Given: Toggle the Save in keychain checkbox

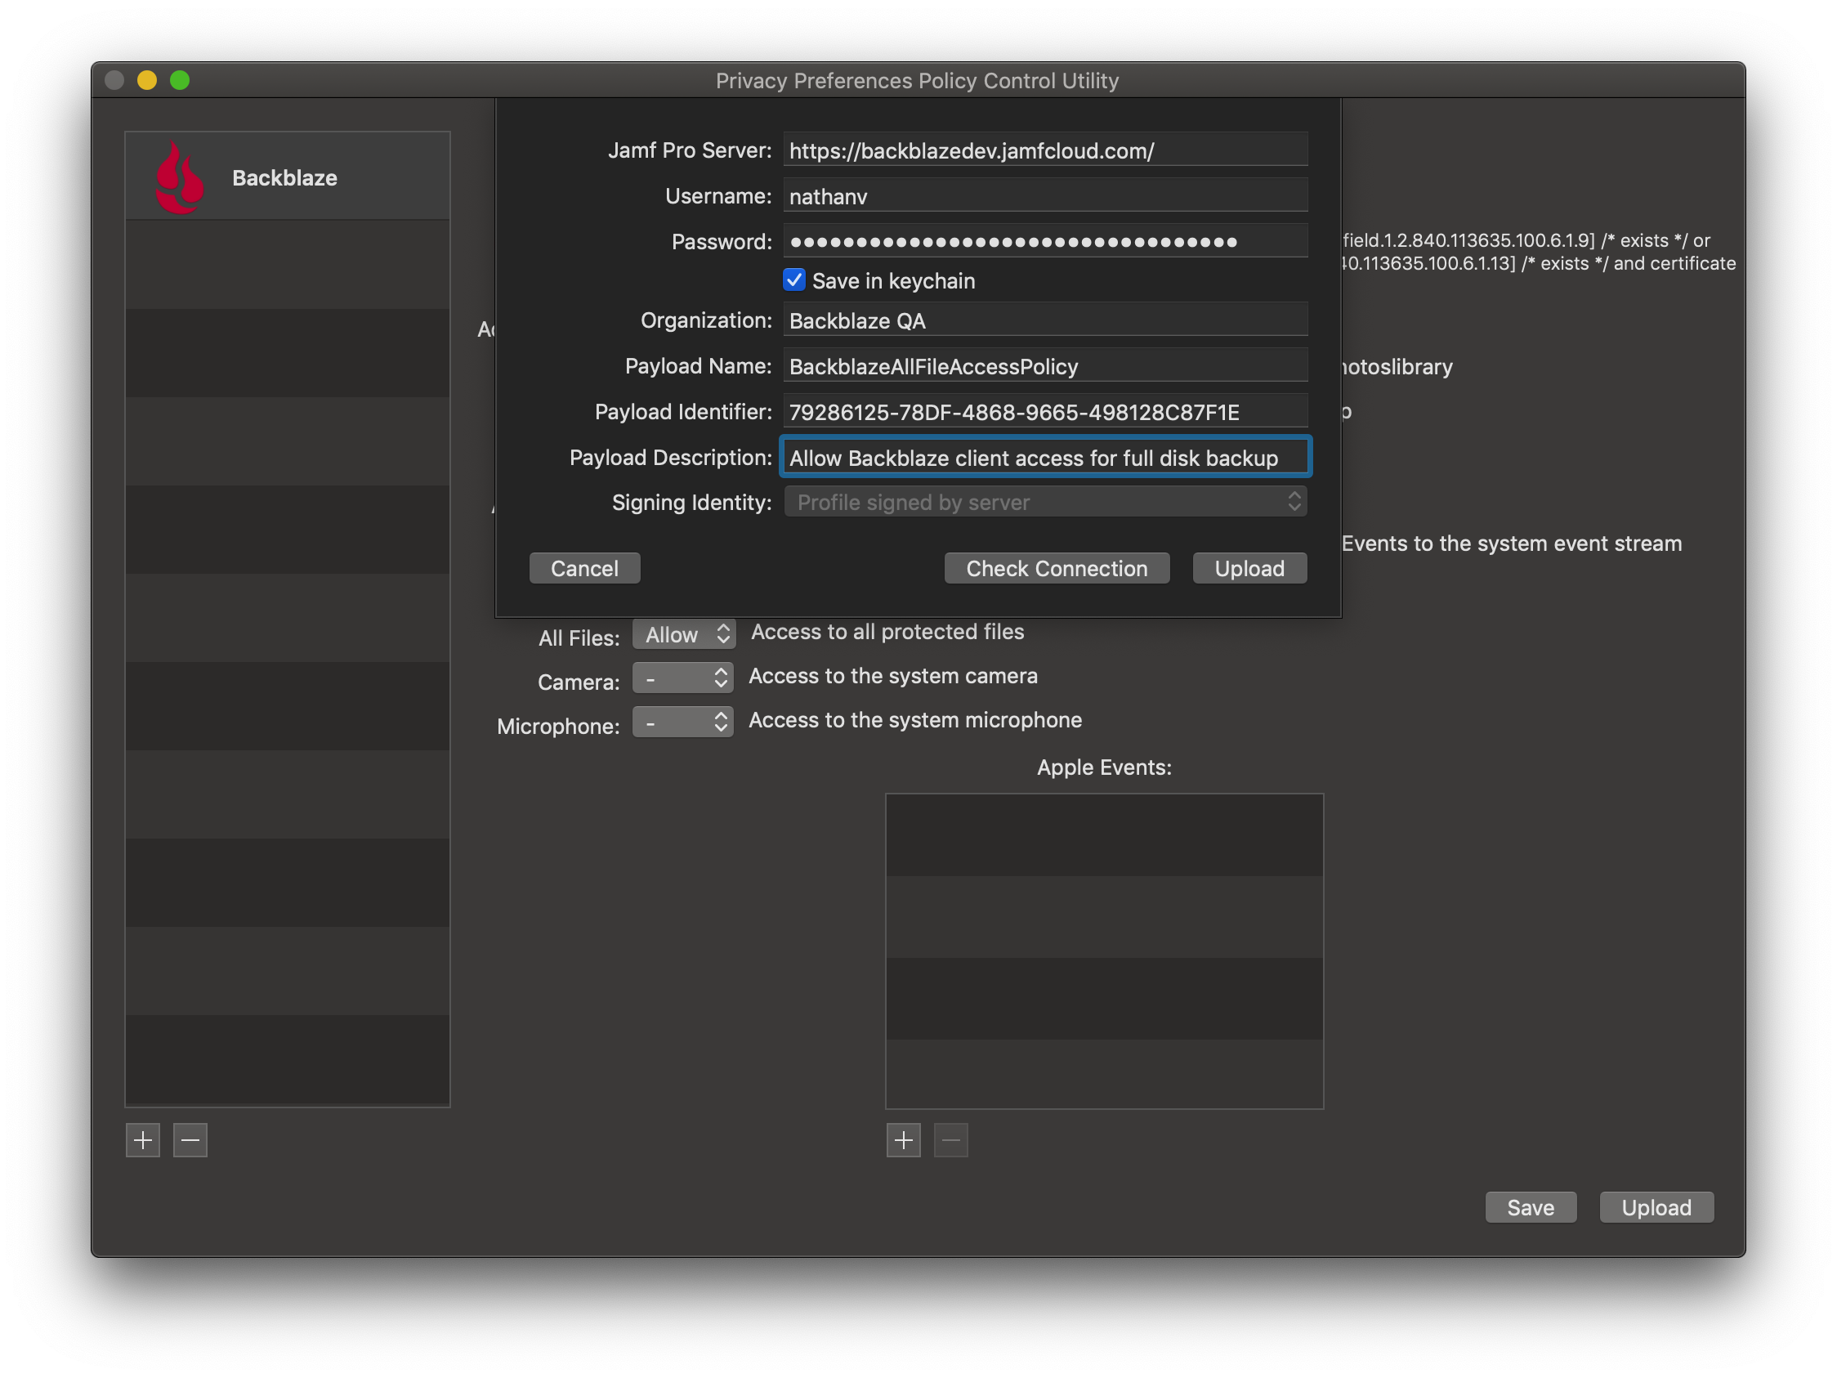Looking at the screenshot, I should [x=794, y=280].
